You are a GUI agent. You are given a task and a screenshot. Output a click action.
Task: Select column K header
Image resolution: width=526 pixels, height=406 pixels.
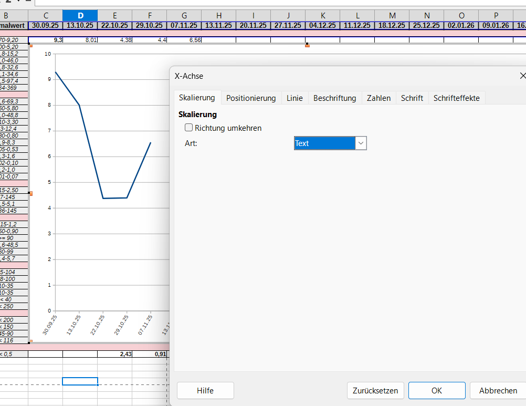pos(322,15)
